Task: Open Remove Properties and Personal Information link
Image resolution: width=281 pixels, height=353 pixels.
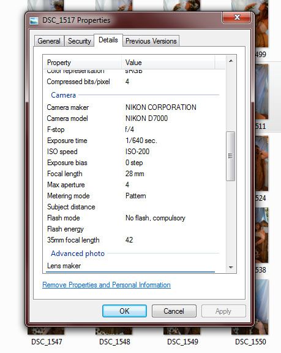Action: (x=107, y=285)
